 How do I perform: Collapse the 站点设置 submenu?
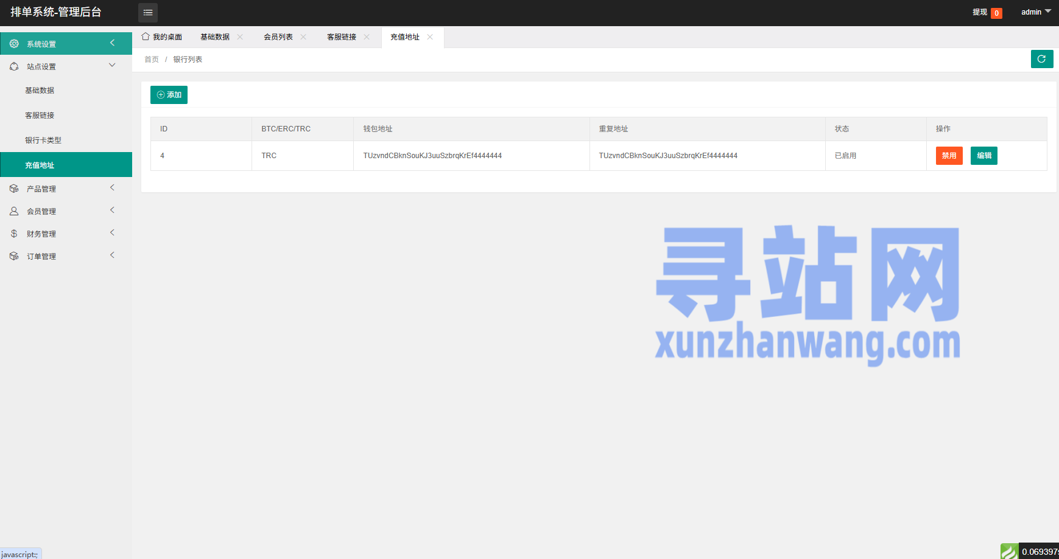pos(112,66)
